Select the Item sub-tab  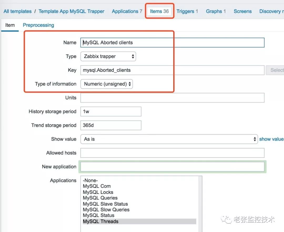[10, 25]
